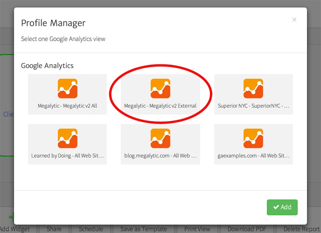Close the Profile Manager dialog
The height and width of the screenshot is (233, 321).
(294, 20)
